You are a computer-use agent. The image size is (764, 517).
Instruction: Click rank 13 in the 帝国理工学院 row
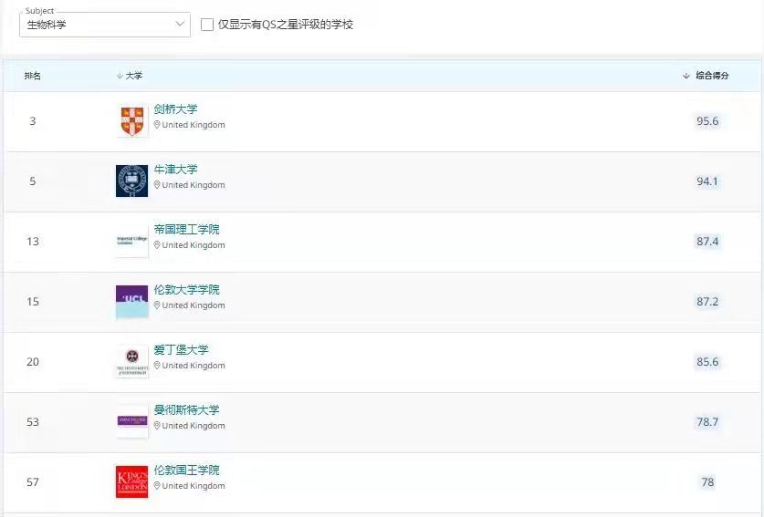pos(33,241)
